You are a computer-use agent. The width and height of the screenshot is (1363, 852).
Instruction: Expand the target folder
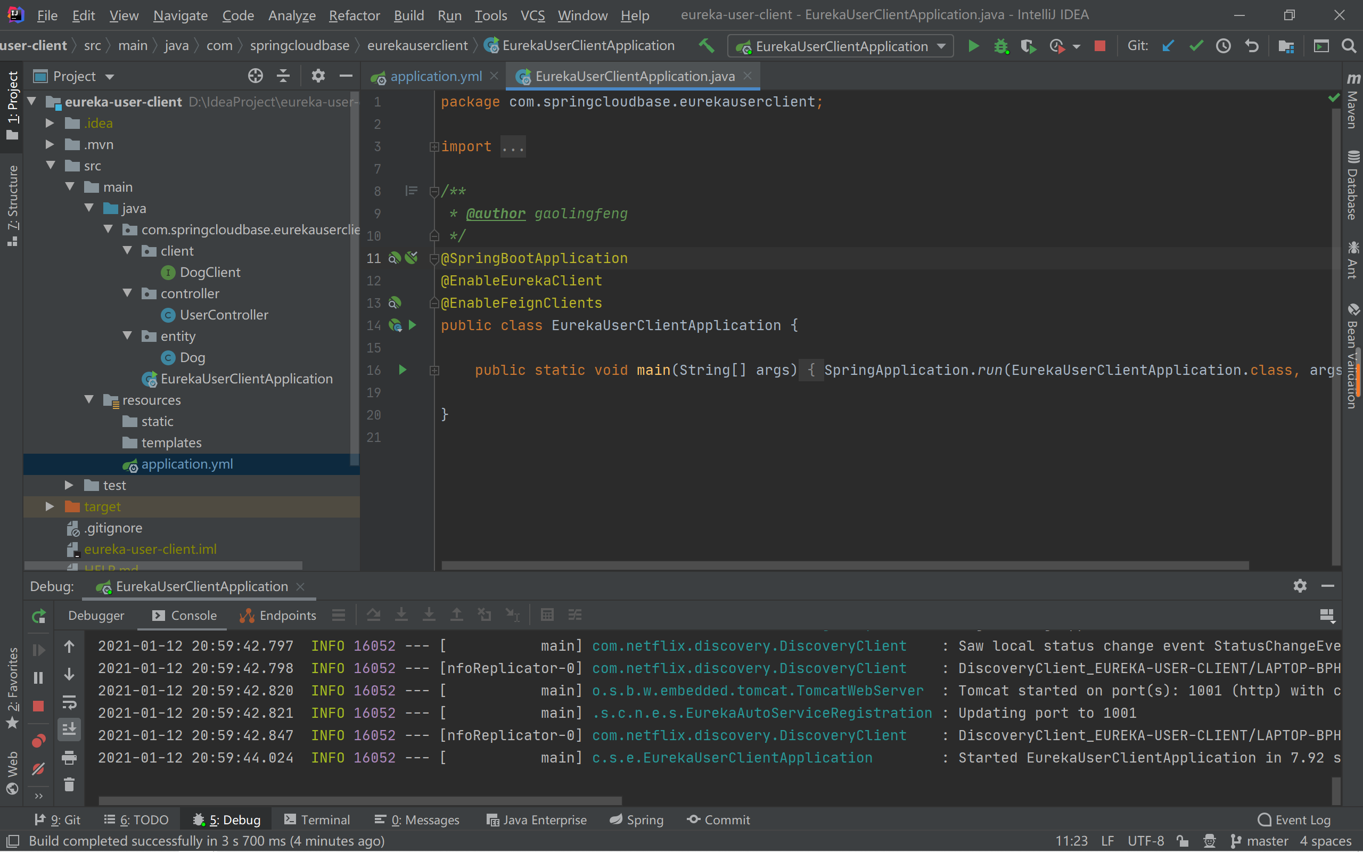tap(50, 506)
